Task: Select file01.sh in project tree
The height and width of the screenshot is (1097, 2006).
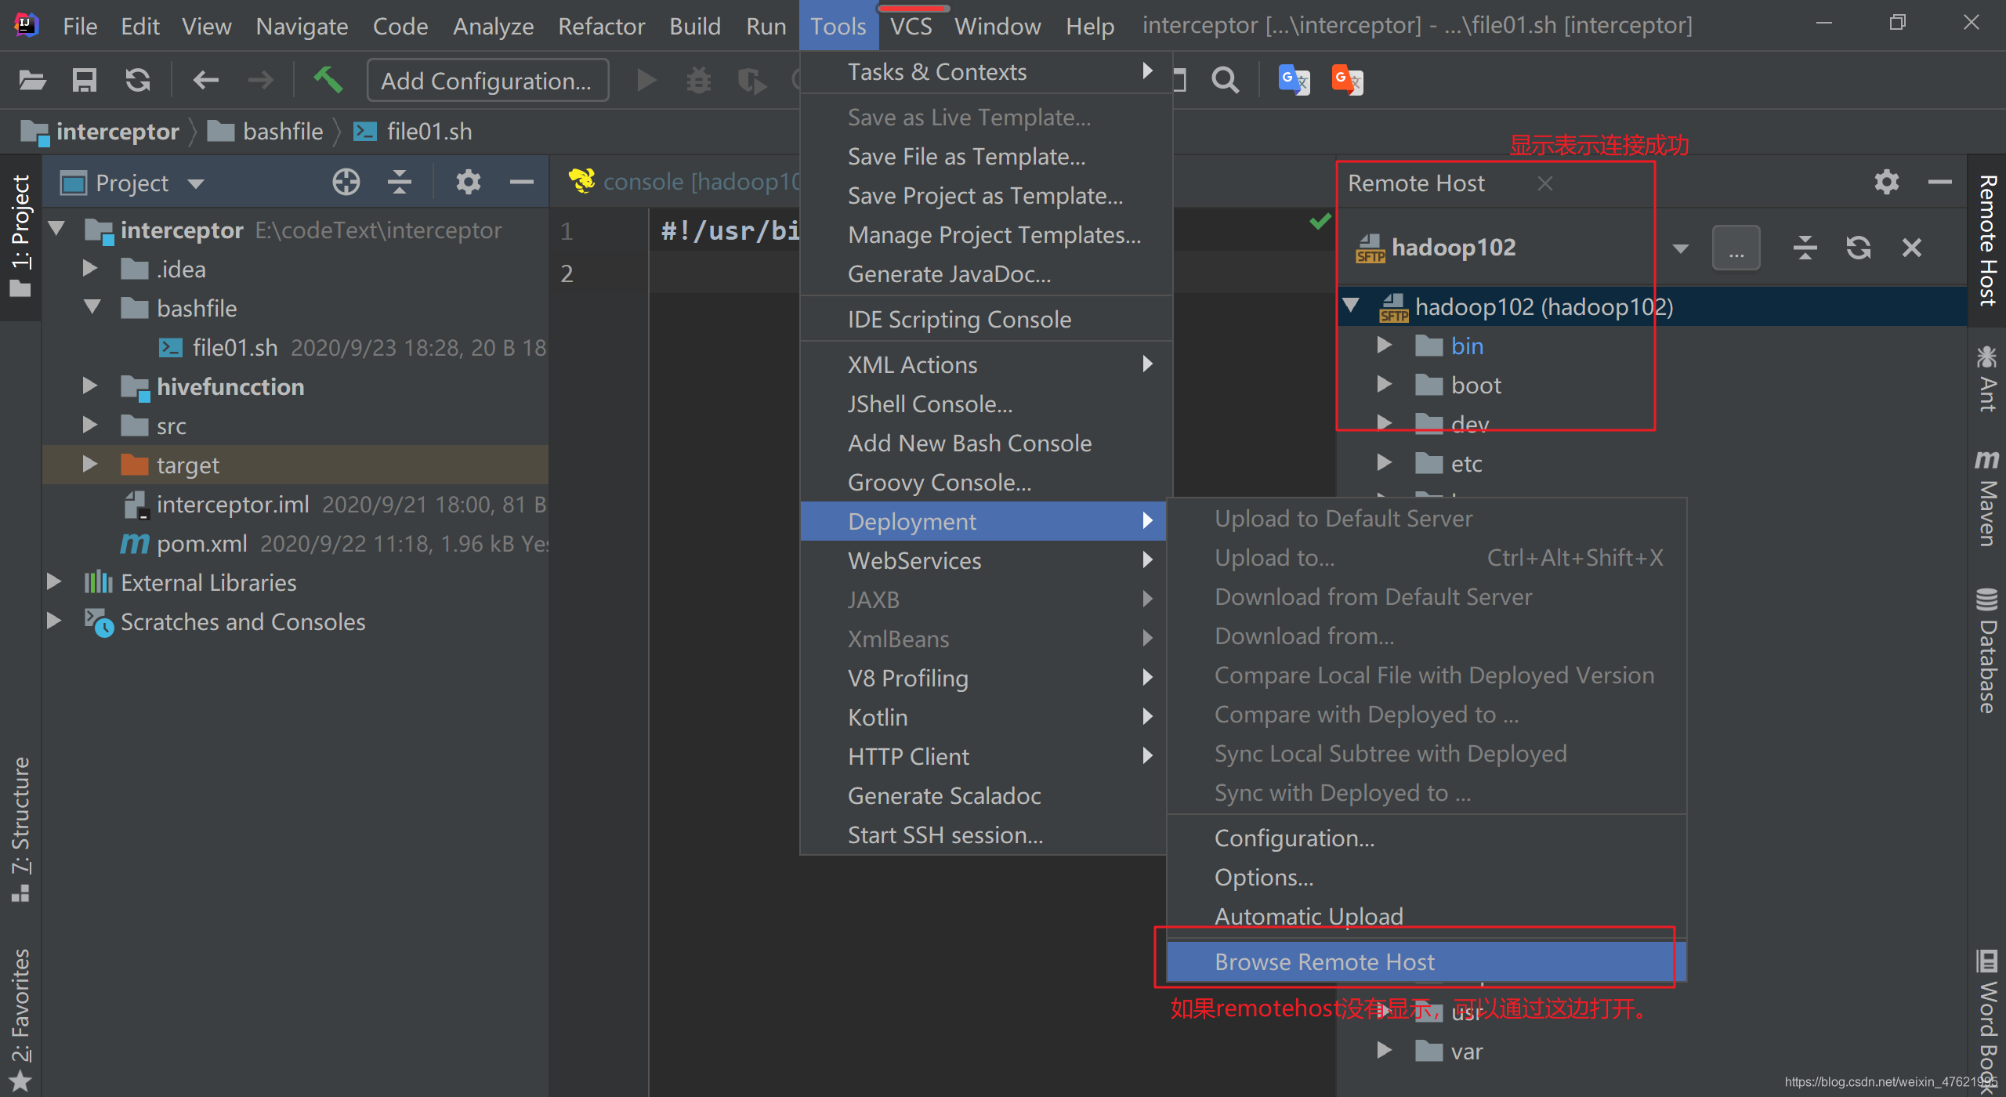Action: click(235, 347)
